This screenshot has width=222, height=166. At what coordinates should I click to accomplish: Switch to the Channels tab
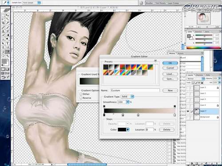(x=199, y=75)
